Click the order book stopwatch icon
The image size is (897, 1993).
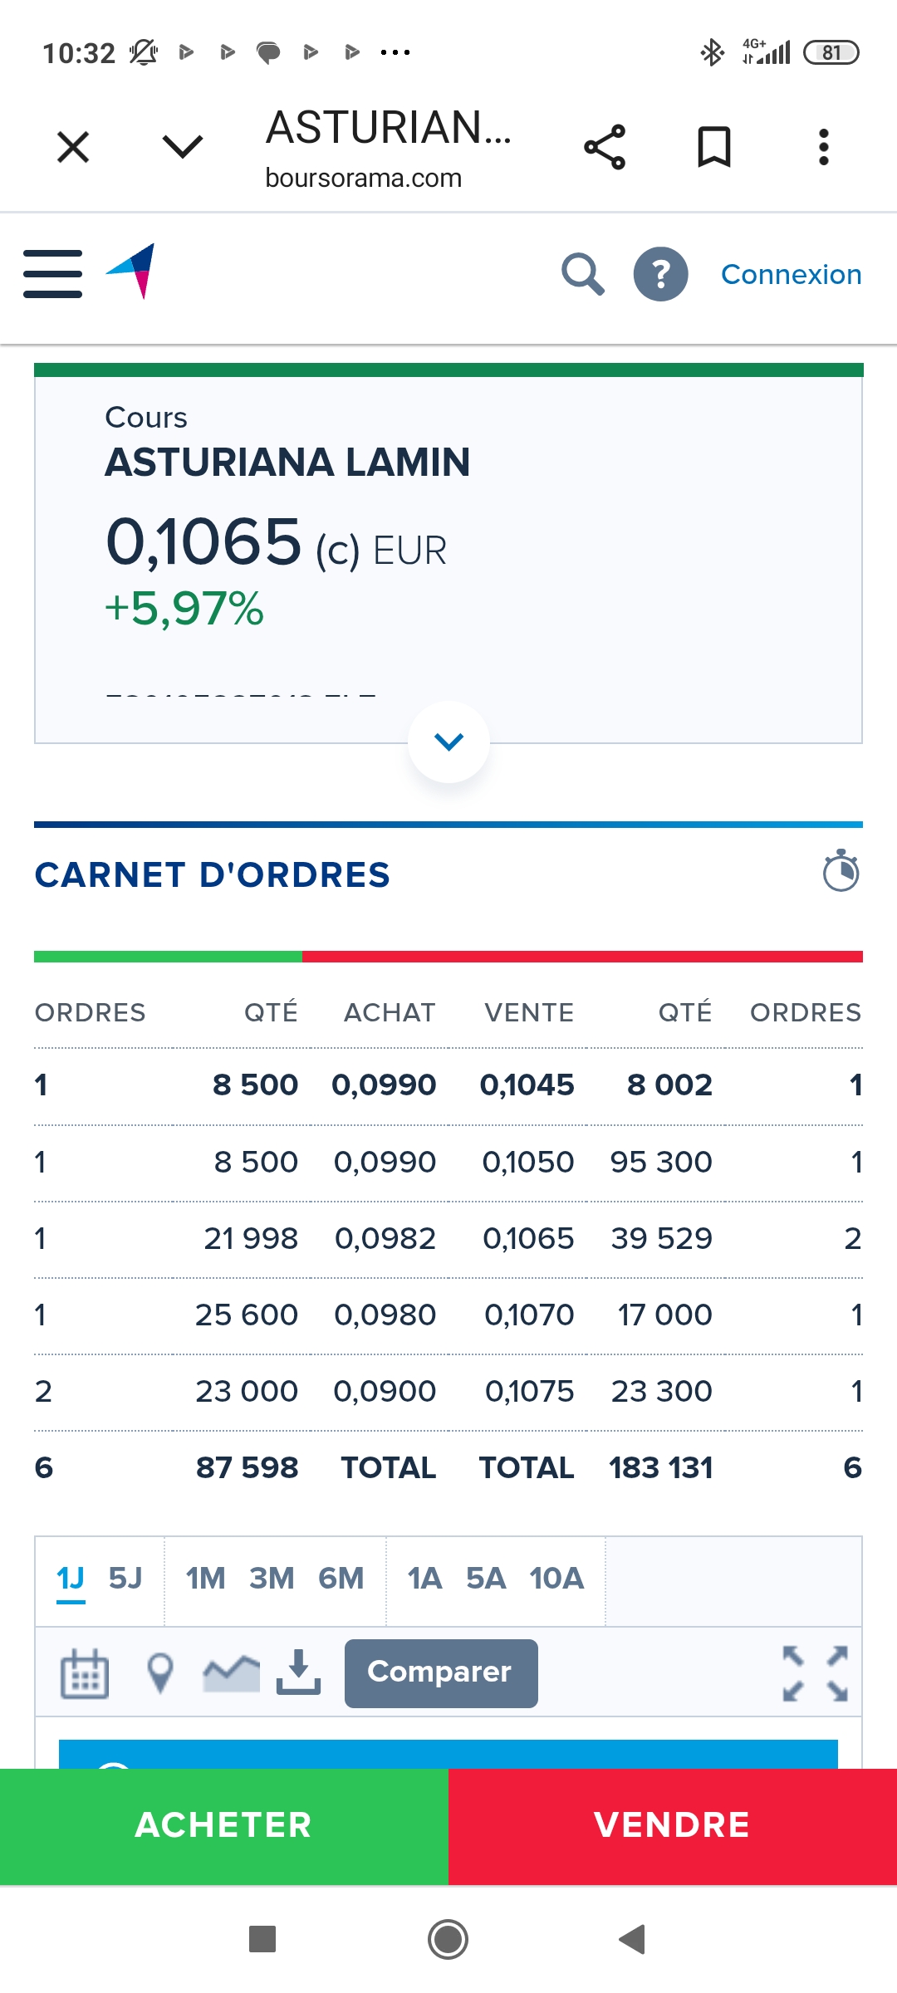tap(841, 871)
